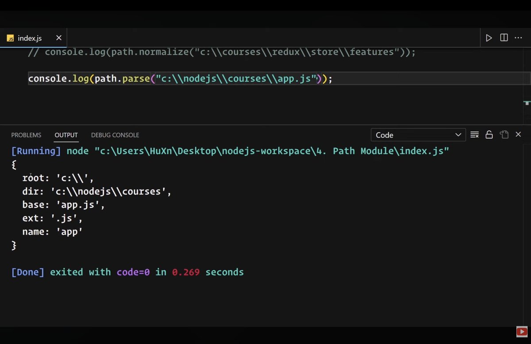Viewport: 531px width, 344px height.
Task: Click the YouTube logo in the corner
Action: [x=522, y=332]
